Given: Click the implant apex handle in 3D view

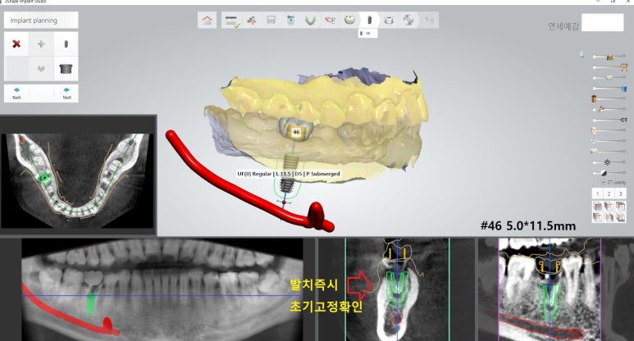Looking at the screenshot, I should point(284,202).
